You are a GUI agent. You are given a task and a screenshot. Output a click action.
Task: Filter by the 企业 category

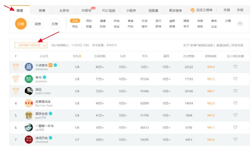point(214,26)
